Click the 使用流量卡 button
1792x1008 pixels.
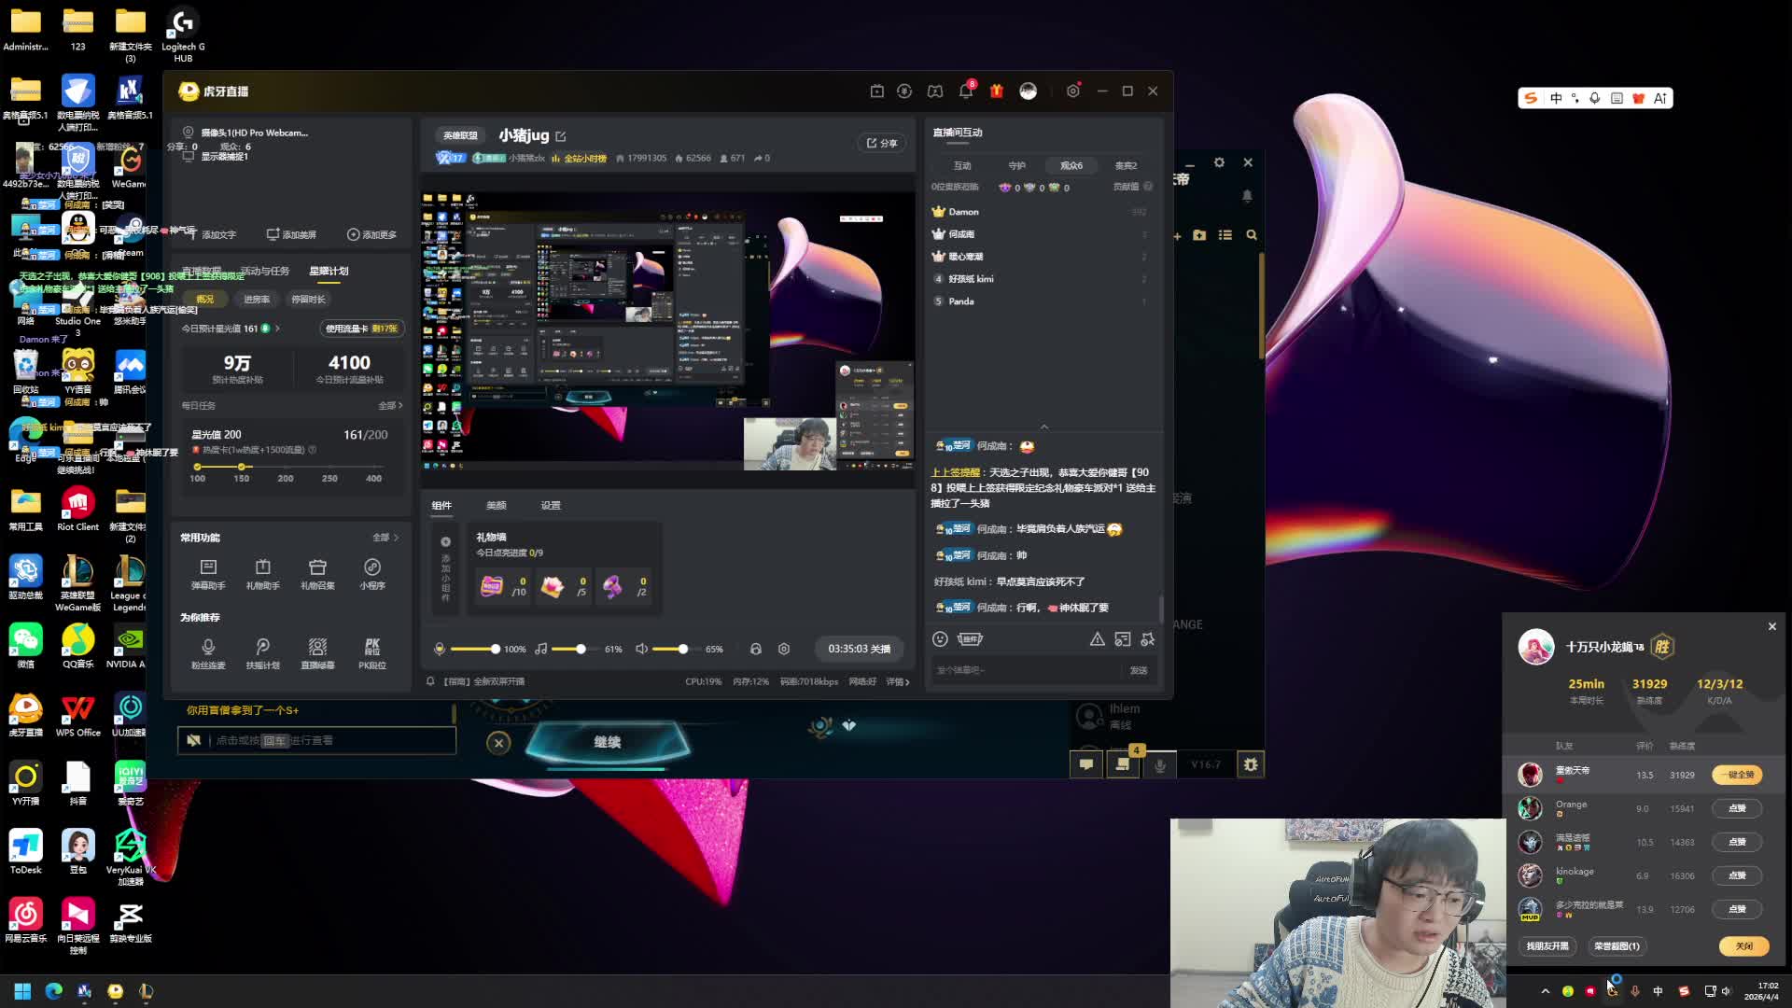(x=360, y=329)
